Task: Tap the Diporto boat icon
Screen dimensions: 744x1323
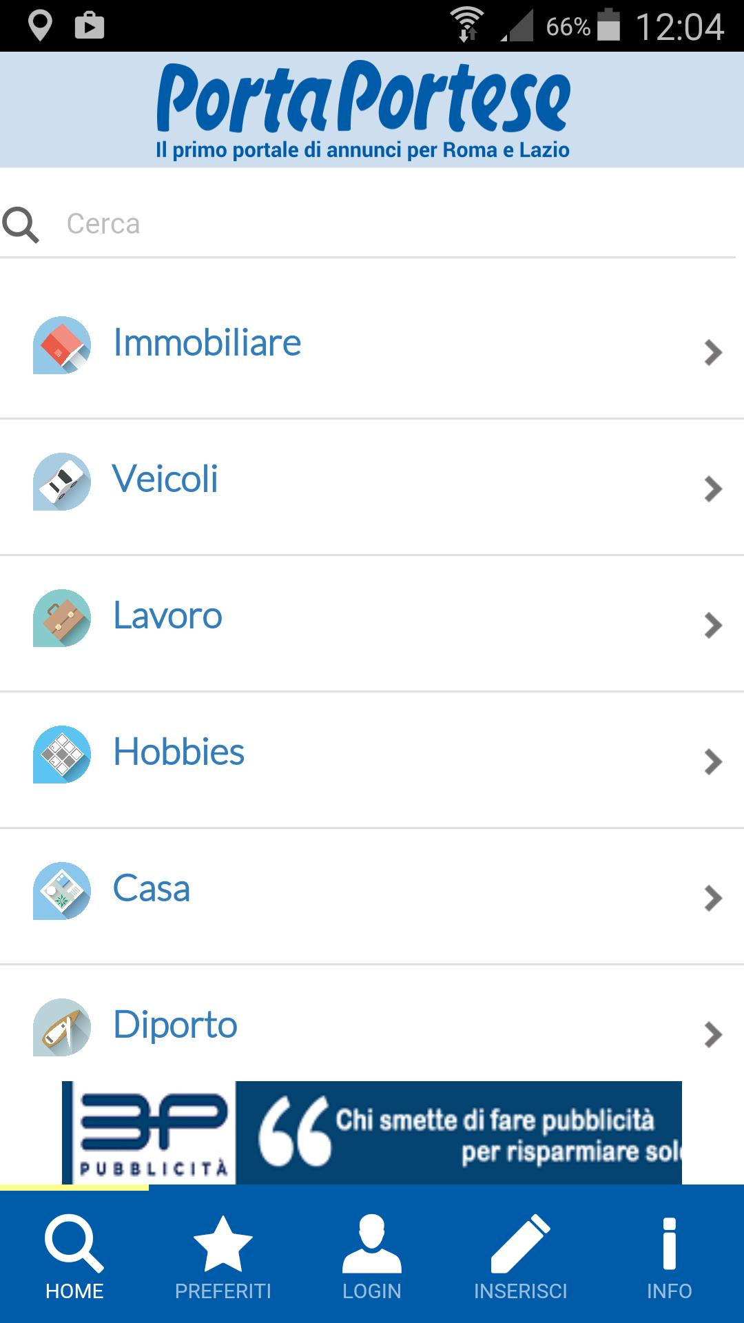Action: 62,1027
